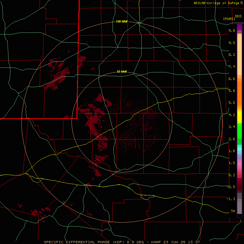Image resolution: width=244 pixels, height=244 pixels.
Task: Click the NEXLAB-College of DuPage credit text
Action: (x=217, y=3)
